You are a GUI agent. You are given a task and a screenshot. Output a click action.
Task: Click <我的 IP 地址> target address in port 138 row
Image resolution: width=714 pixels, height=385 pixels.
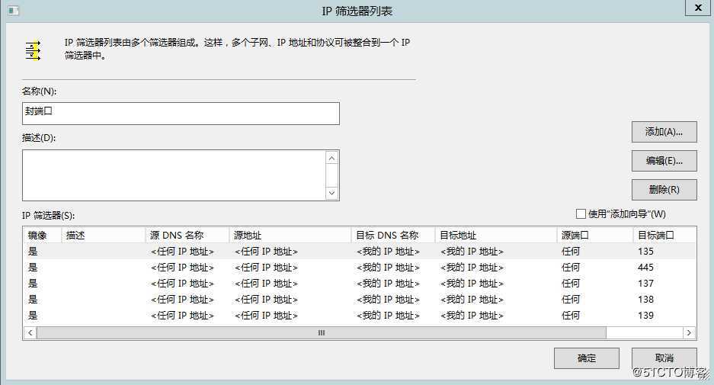pyautogui.click(x=472, y=300)
